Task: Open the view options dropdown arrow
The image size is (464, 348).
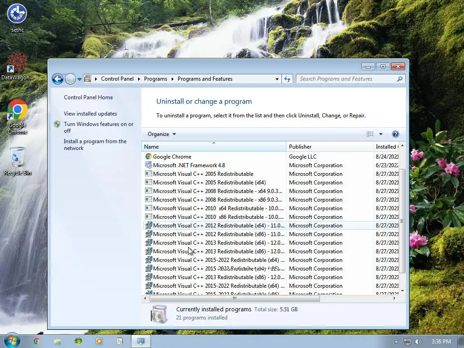Action: point(381,134)
